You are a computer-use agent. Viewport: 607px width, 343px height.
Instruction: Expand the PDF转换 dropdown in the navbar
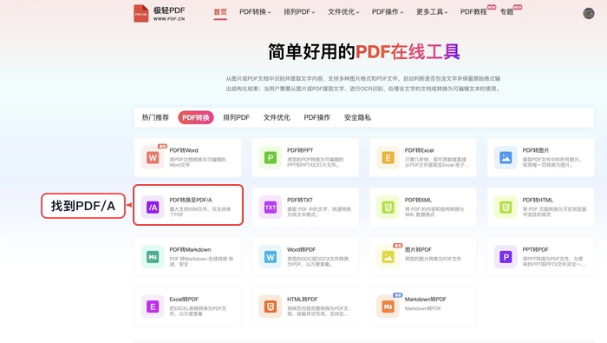[255, 12]
